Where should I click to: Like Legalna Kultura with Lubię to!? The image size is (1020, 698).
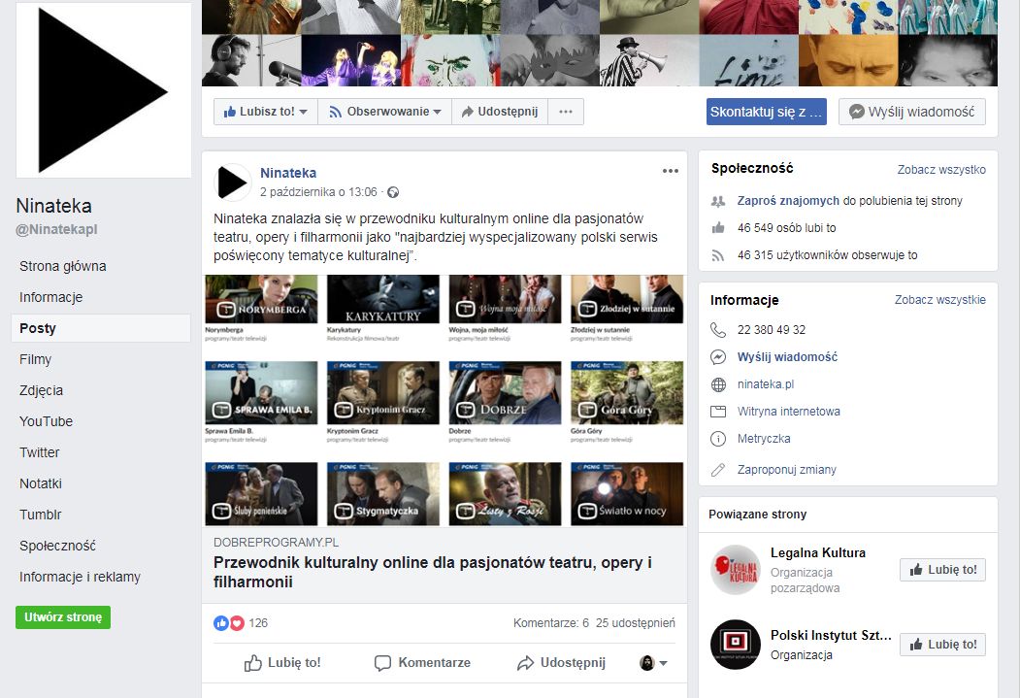tap(942, 570)
